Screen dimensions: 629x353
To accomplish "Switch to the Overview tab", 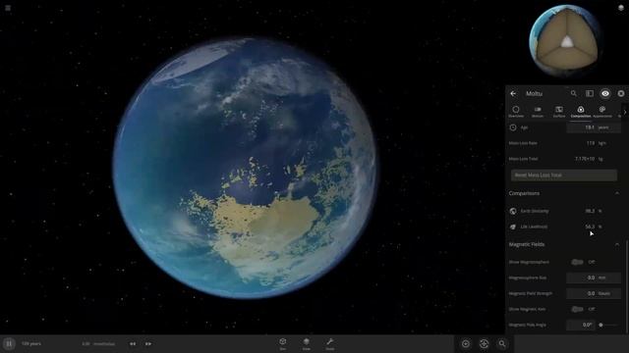I will (516, 111).
